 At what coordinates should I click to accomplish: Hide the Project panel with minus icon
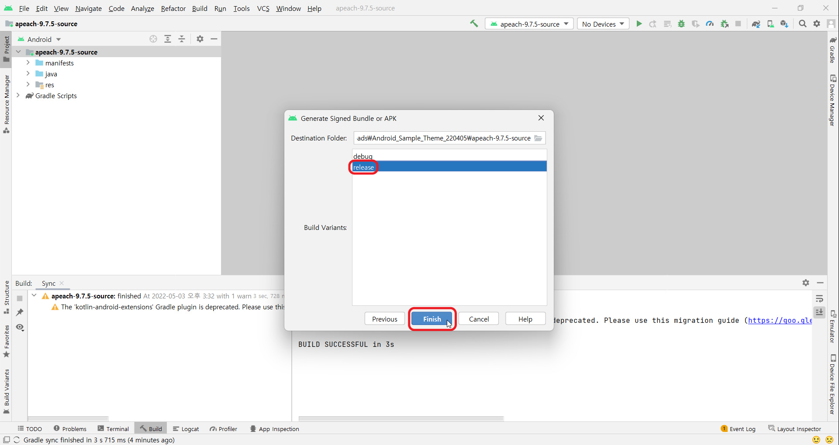pyautogui.click(x=214, y=39)
